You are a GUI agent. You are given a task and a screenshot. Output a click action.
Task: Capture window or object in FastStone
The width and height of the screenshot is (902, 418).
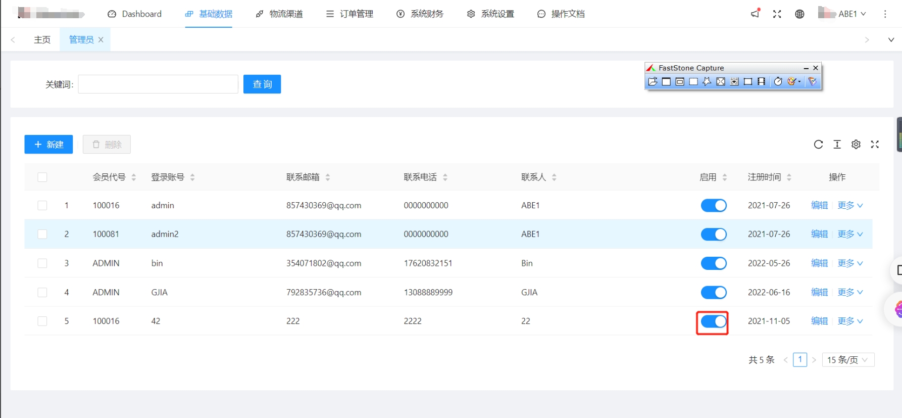[x=680, y=81]
